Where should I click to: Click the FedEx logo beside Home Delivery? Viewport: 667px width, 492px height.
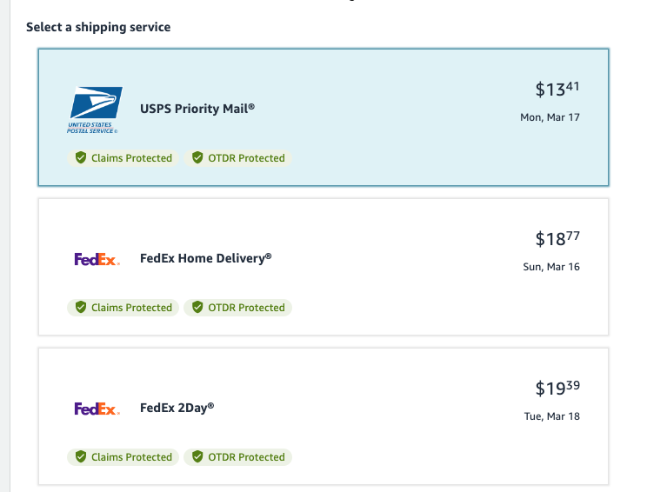[x=97, y=259]
